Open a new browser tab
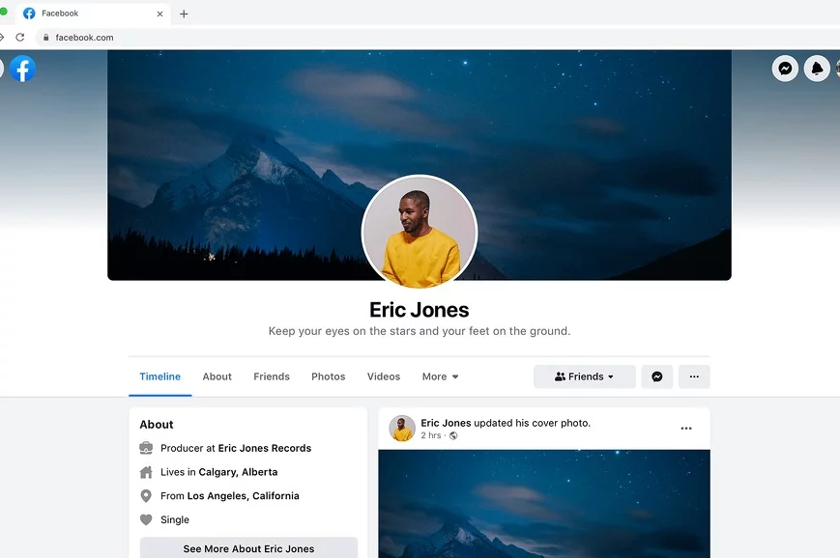 [184, 14]
